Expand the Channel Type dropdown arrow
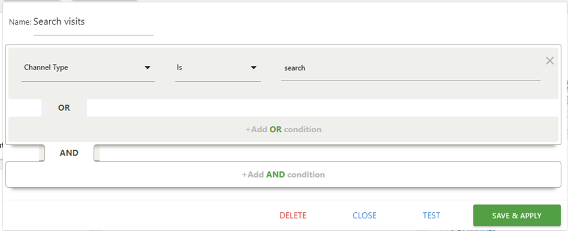This screenshot has height=231, width=568. (x=147, y=68)
